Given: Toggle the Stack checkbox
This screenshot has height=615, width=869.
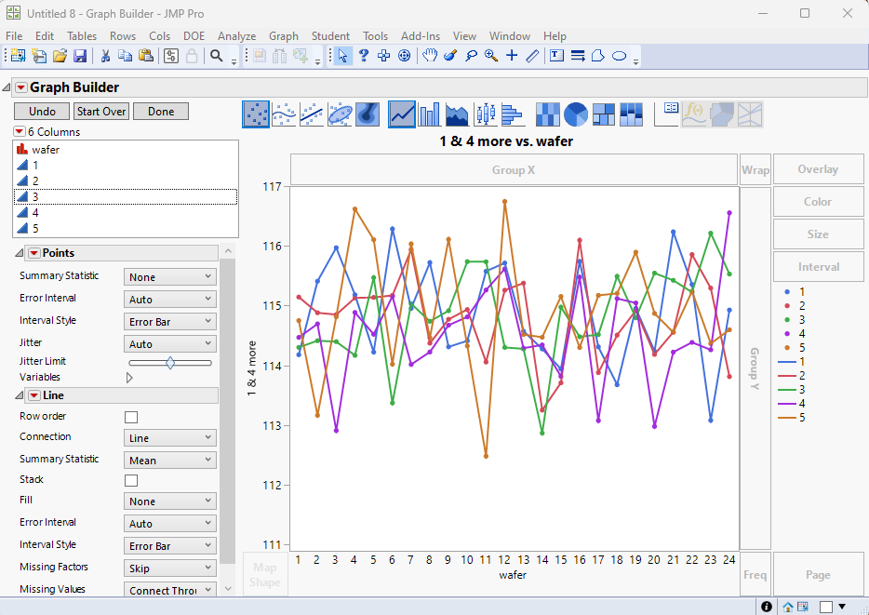Looking at the screenshot, I should pos(131,480).
